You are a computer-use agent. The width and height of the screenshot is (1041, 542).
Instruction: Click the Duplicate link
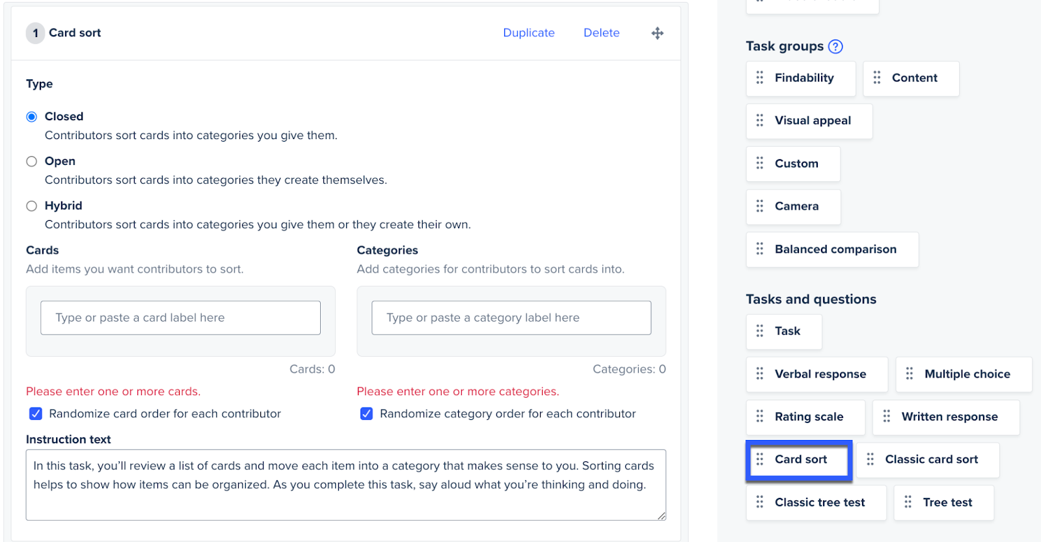pyautogui.click(x=528, y=33)
